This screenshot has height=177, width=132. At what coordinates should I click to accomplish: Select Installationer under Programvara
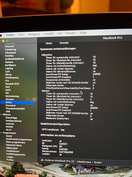(x=13, y=151)
